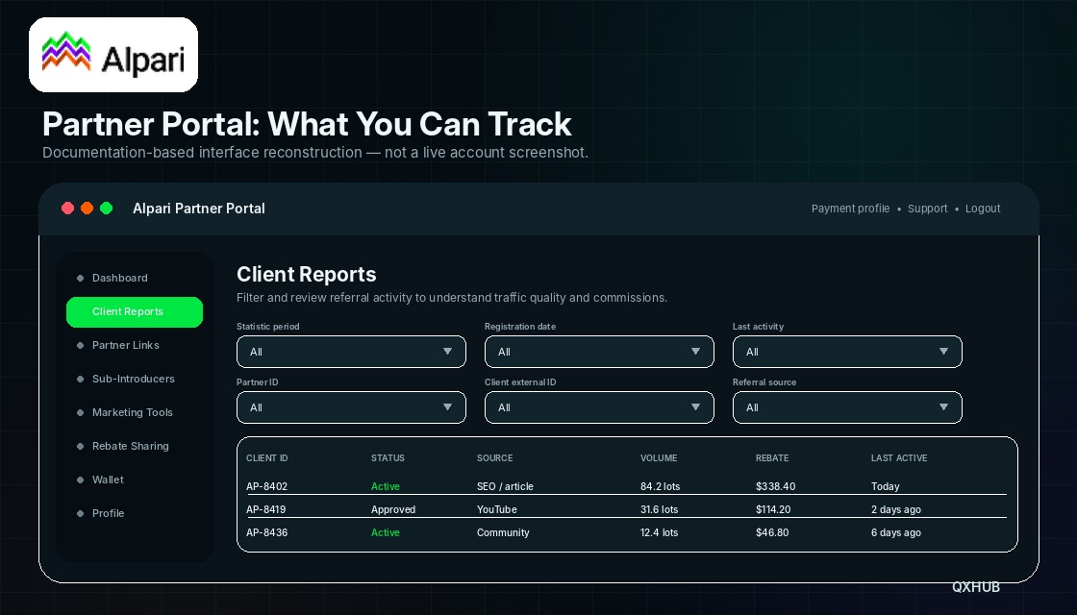Click Active status for AP-8436
1077x615 pixels.
point(386,532)
